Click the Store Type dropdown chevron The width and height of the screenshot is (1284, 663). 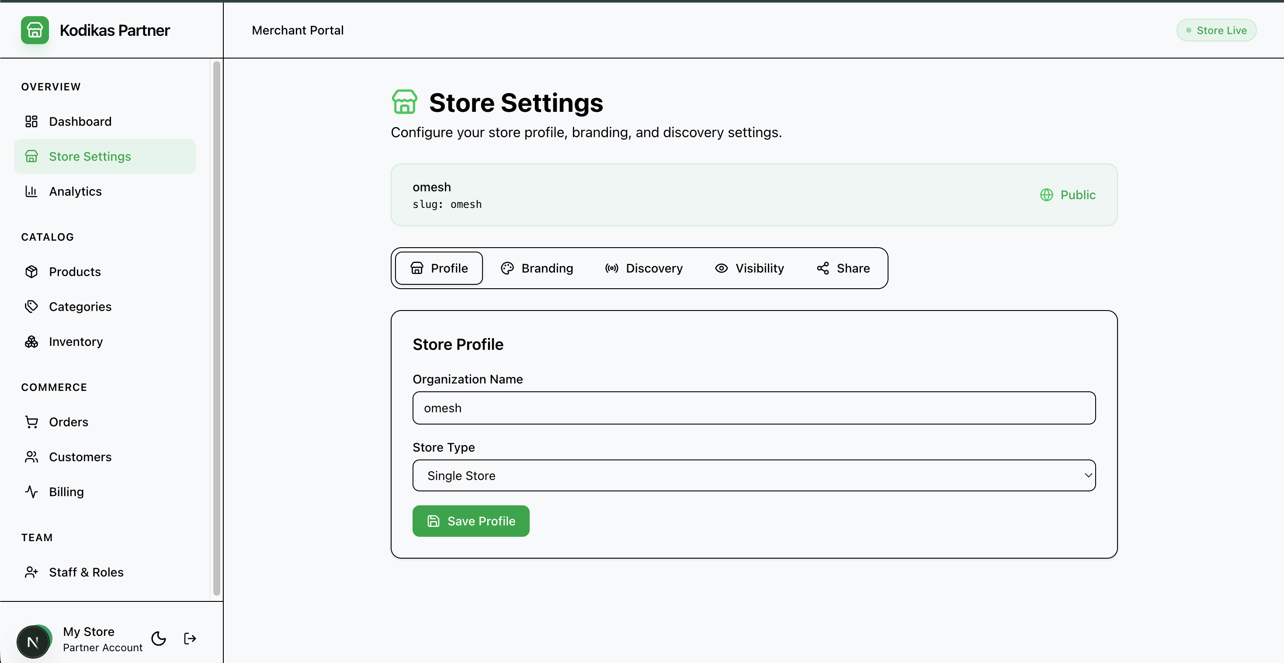tap(1088, 476)
